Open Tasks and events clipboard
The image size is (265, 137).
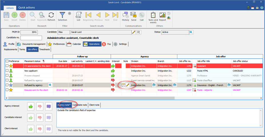(x=153, y=15)
